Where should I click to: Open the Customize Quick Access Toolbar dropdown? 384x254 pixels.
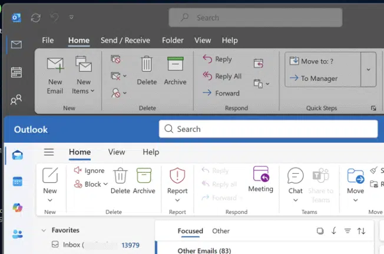[71, 17]
